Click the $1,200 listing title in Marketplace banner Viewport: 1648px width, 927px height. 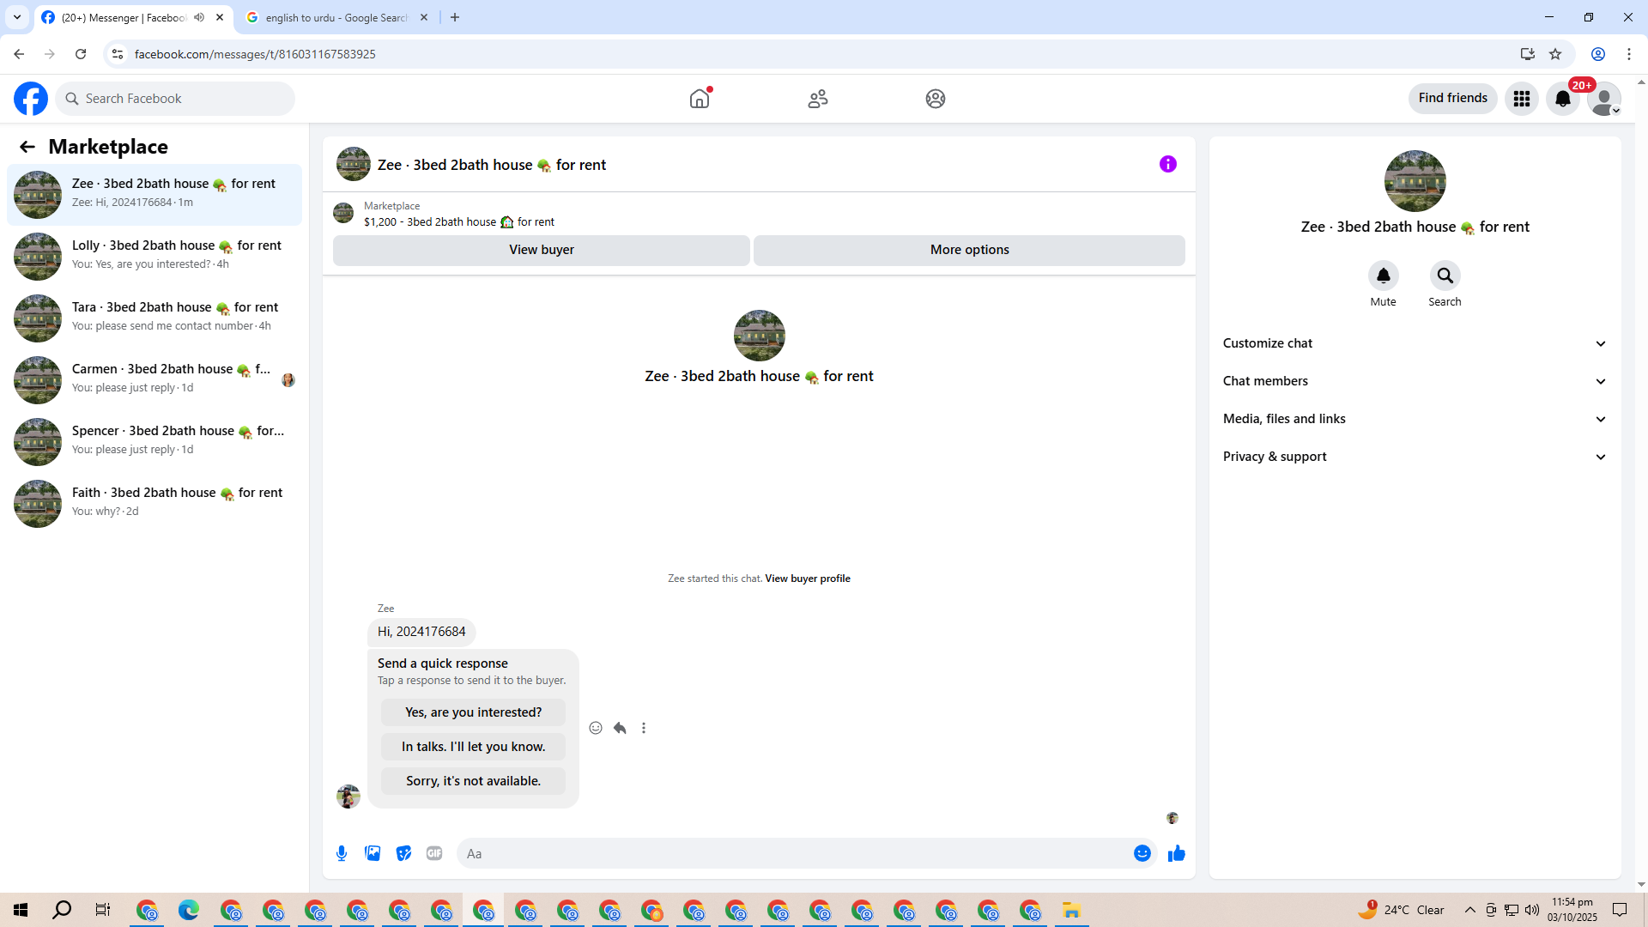click(459, 222)
